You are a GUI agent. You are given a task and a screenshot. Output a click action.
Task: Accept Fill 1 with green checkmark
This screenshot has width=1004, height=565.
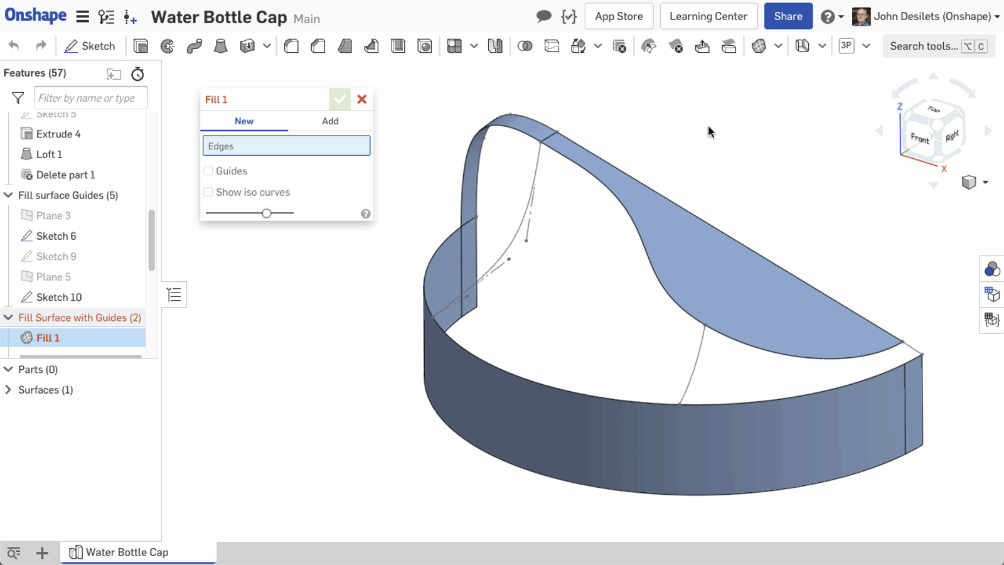339,99
